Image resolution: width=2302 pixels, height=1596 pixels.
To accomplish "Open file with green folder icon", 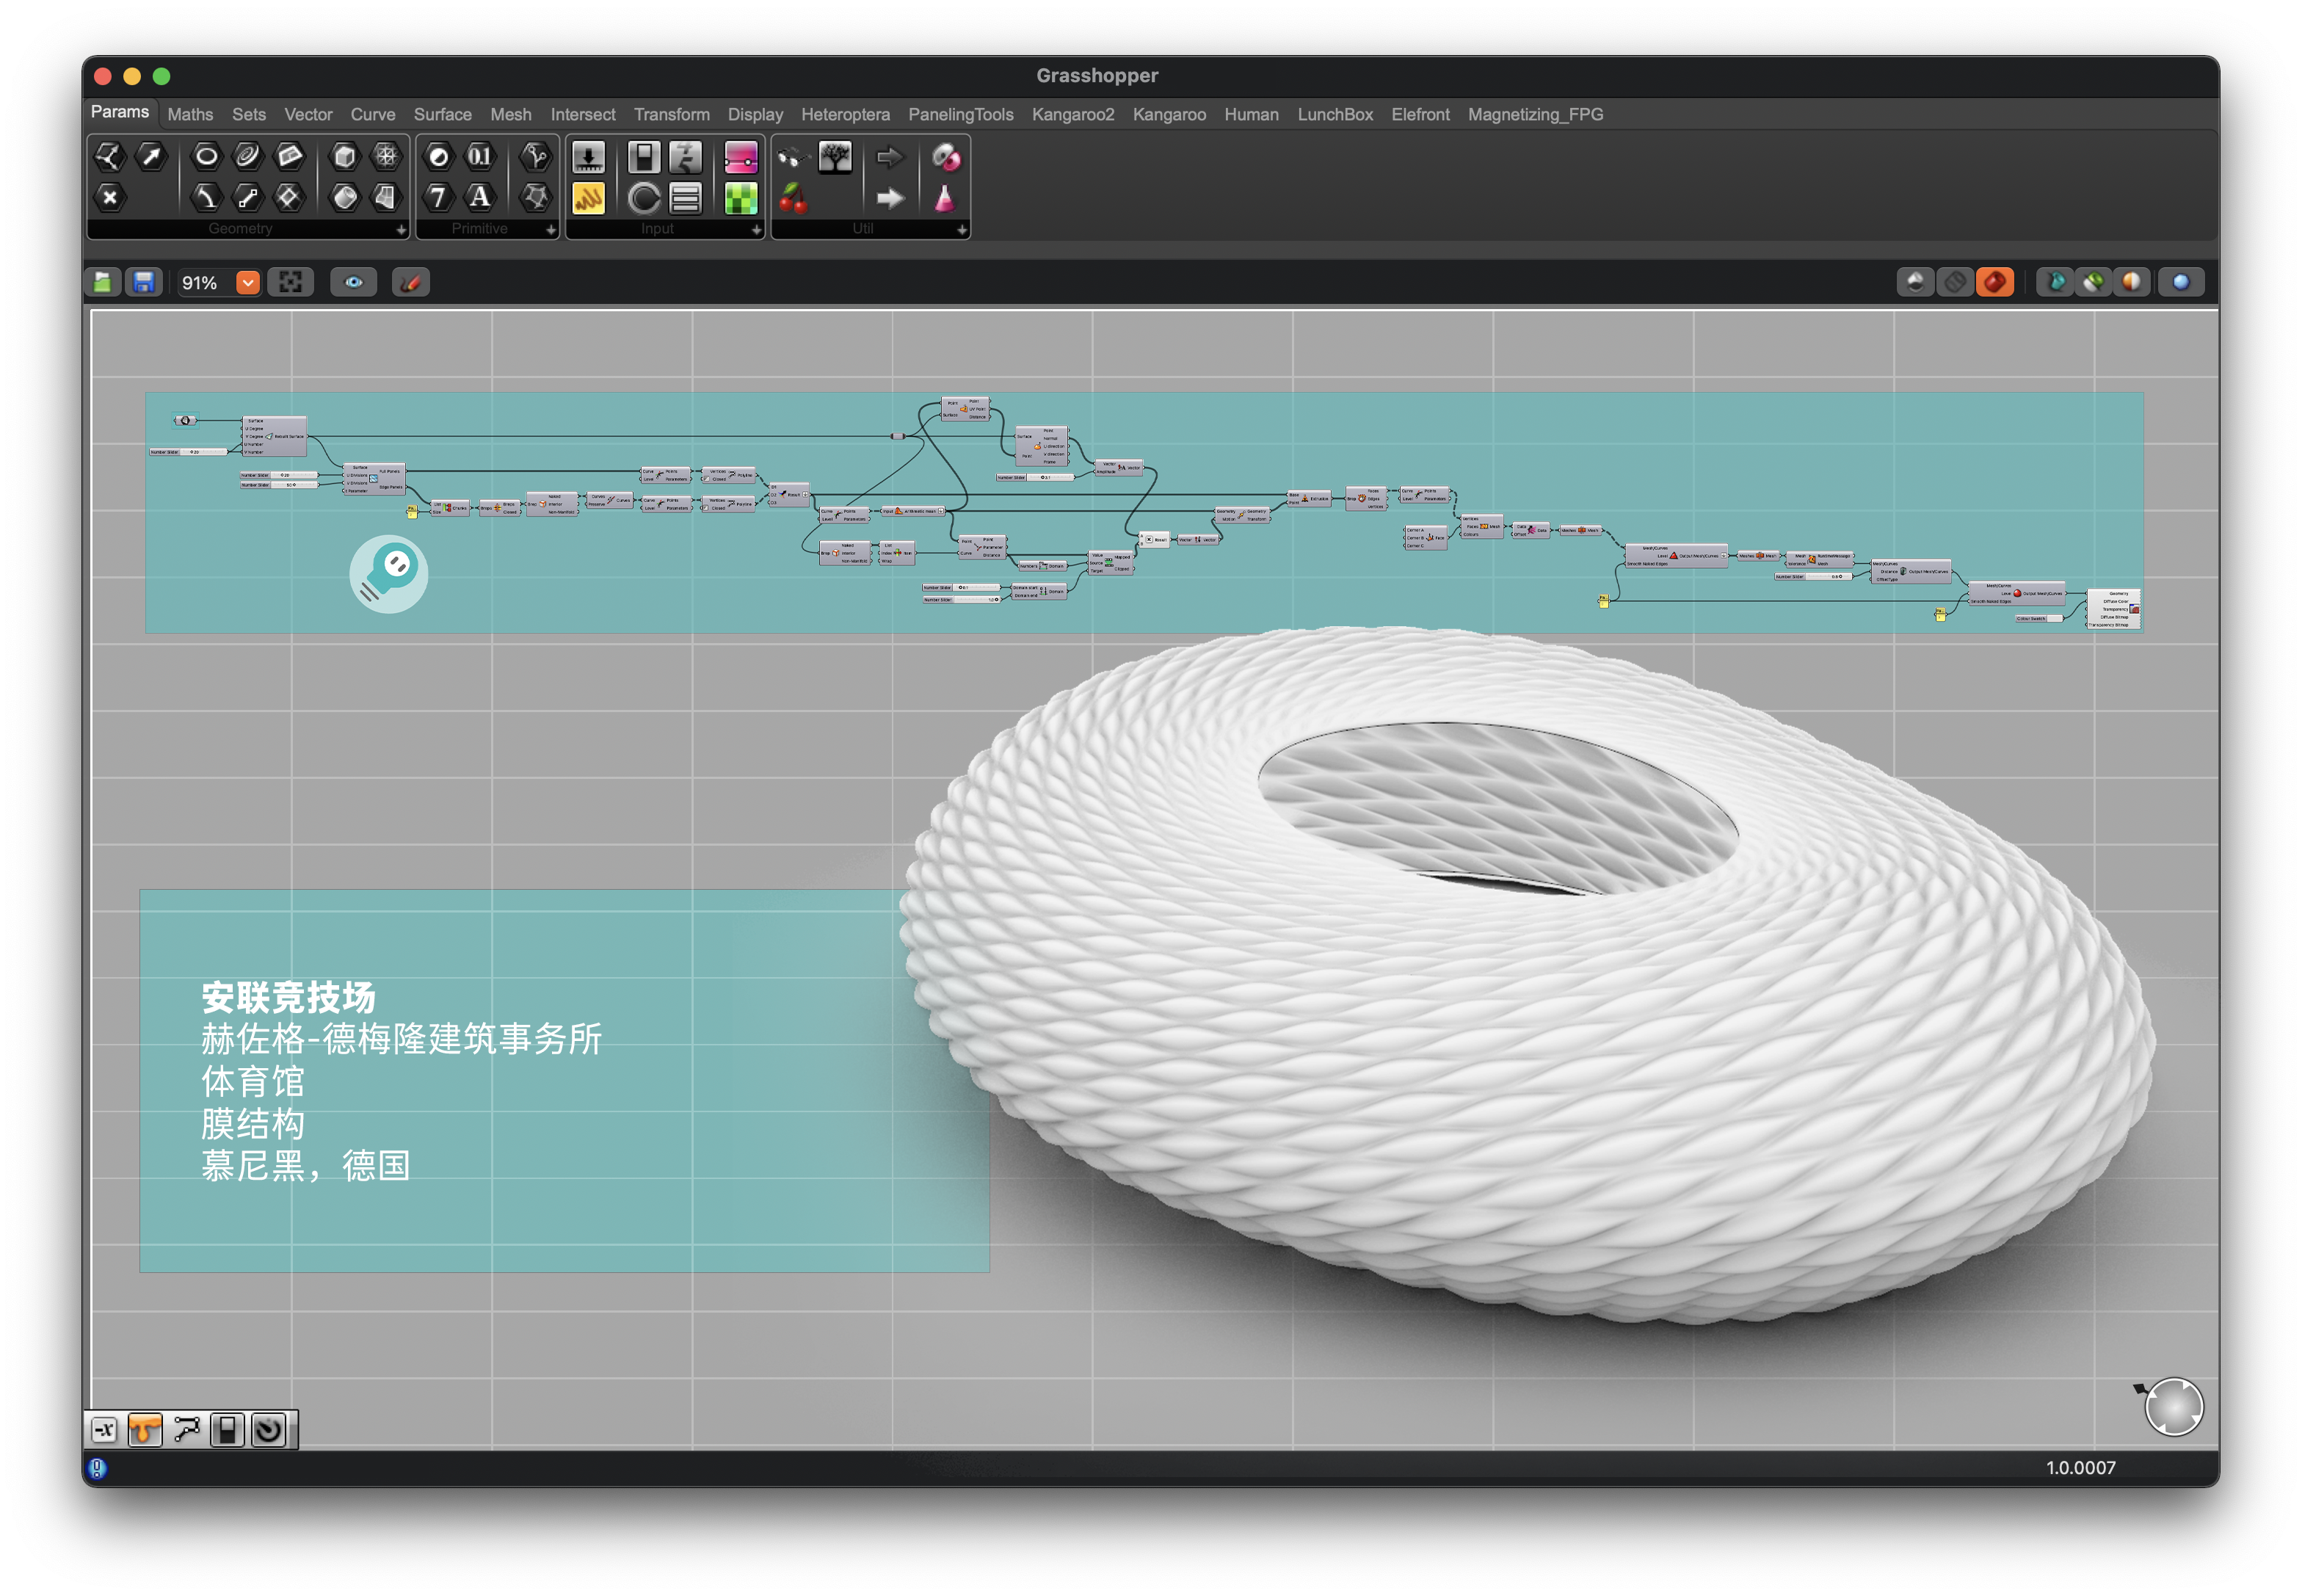I will point(103,283).
